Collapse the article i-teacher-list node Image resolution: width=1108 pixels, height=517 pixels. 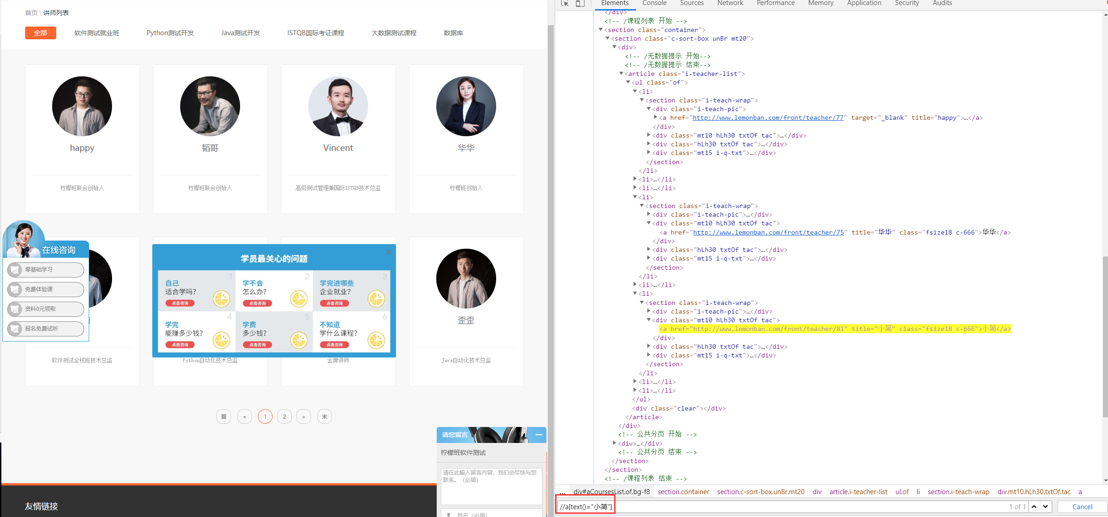coord(621,74)
